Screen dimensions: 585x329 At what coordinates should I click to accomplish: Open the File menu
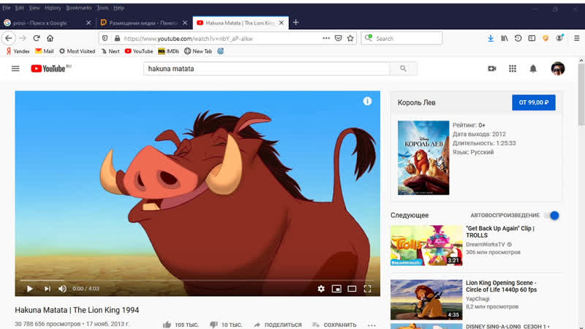coord(7,8)
